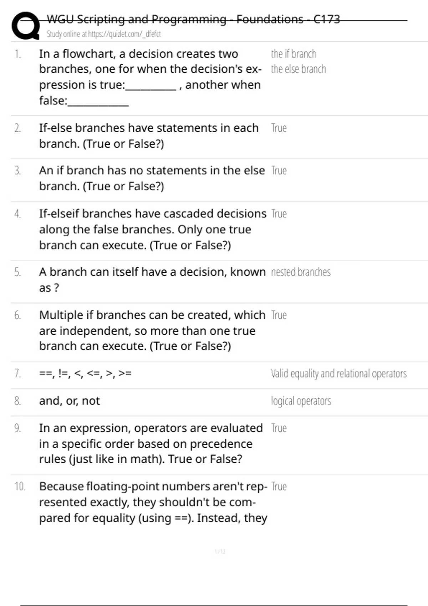
Task: Select the "nested branches" answer
Action: [x=301, y=272]
